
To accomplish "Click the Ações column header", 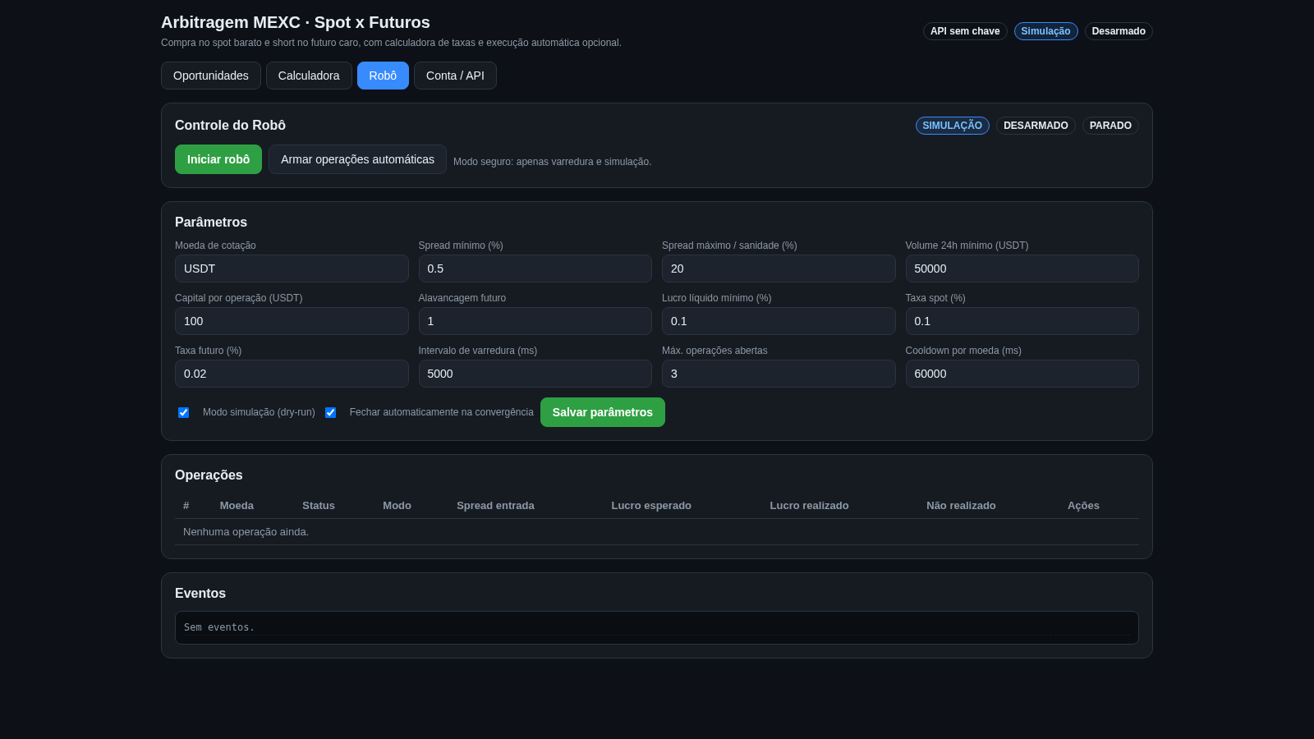I will tap(1083, 506).
